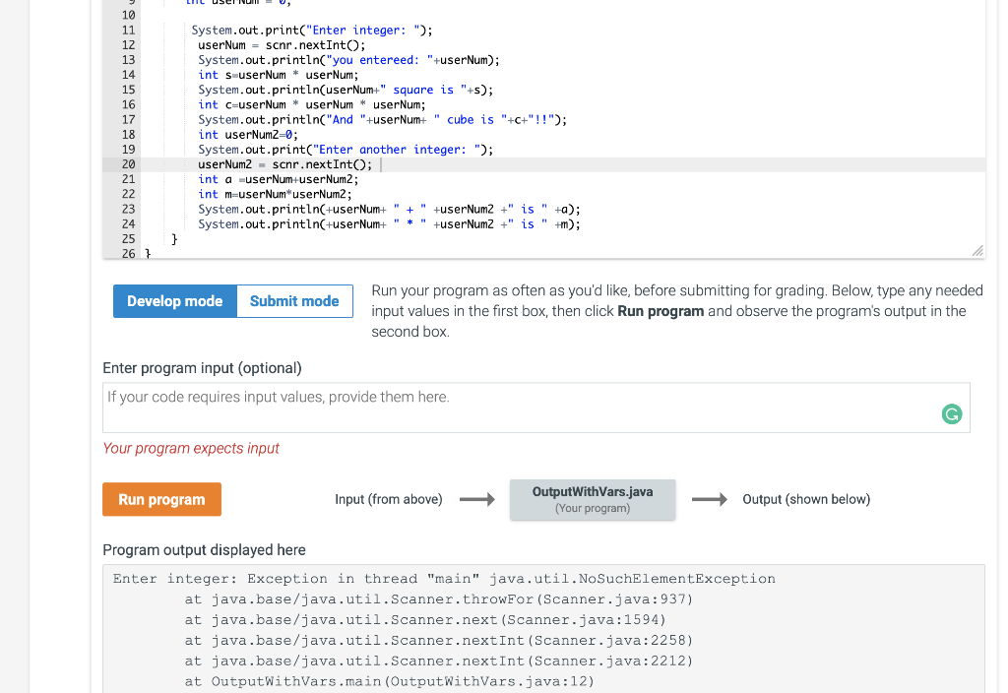Click the arrow pointing to Output shown below

pos(708,499)
